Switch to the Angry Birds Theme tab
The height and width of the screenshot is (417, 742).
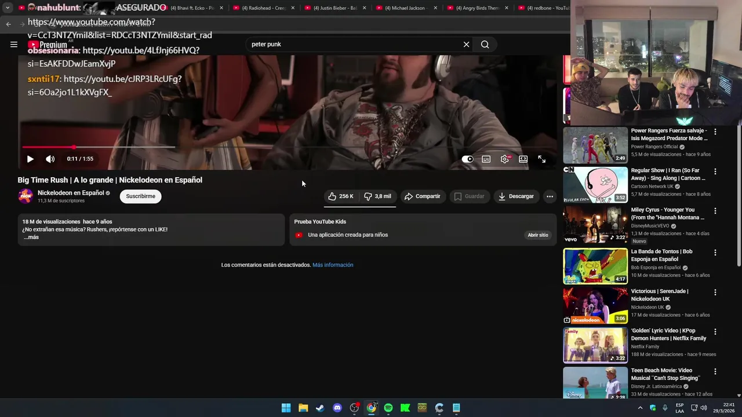coord(478,8)
